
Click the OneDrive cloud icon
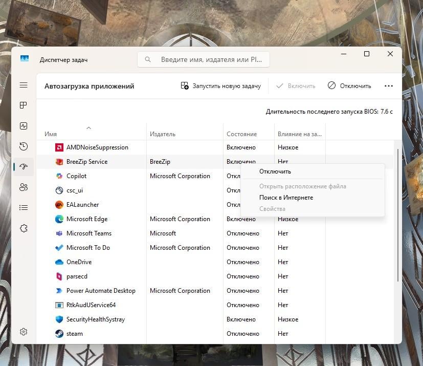pyautogui.click(x=59, y=262)
